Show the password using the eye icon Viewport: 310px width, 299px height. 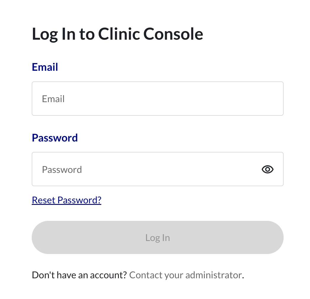(x=267, y=169)
